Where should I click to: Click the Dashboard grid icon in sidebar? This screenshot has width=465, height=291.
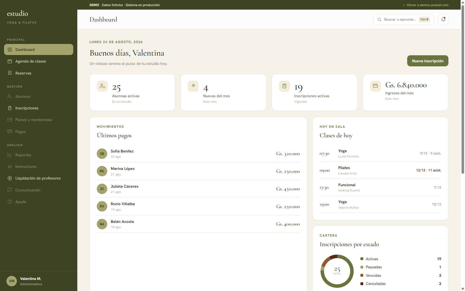[10, 50]
